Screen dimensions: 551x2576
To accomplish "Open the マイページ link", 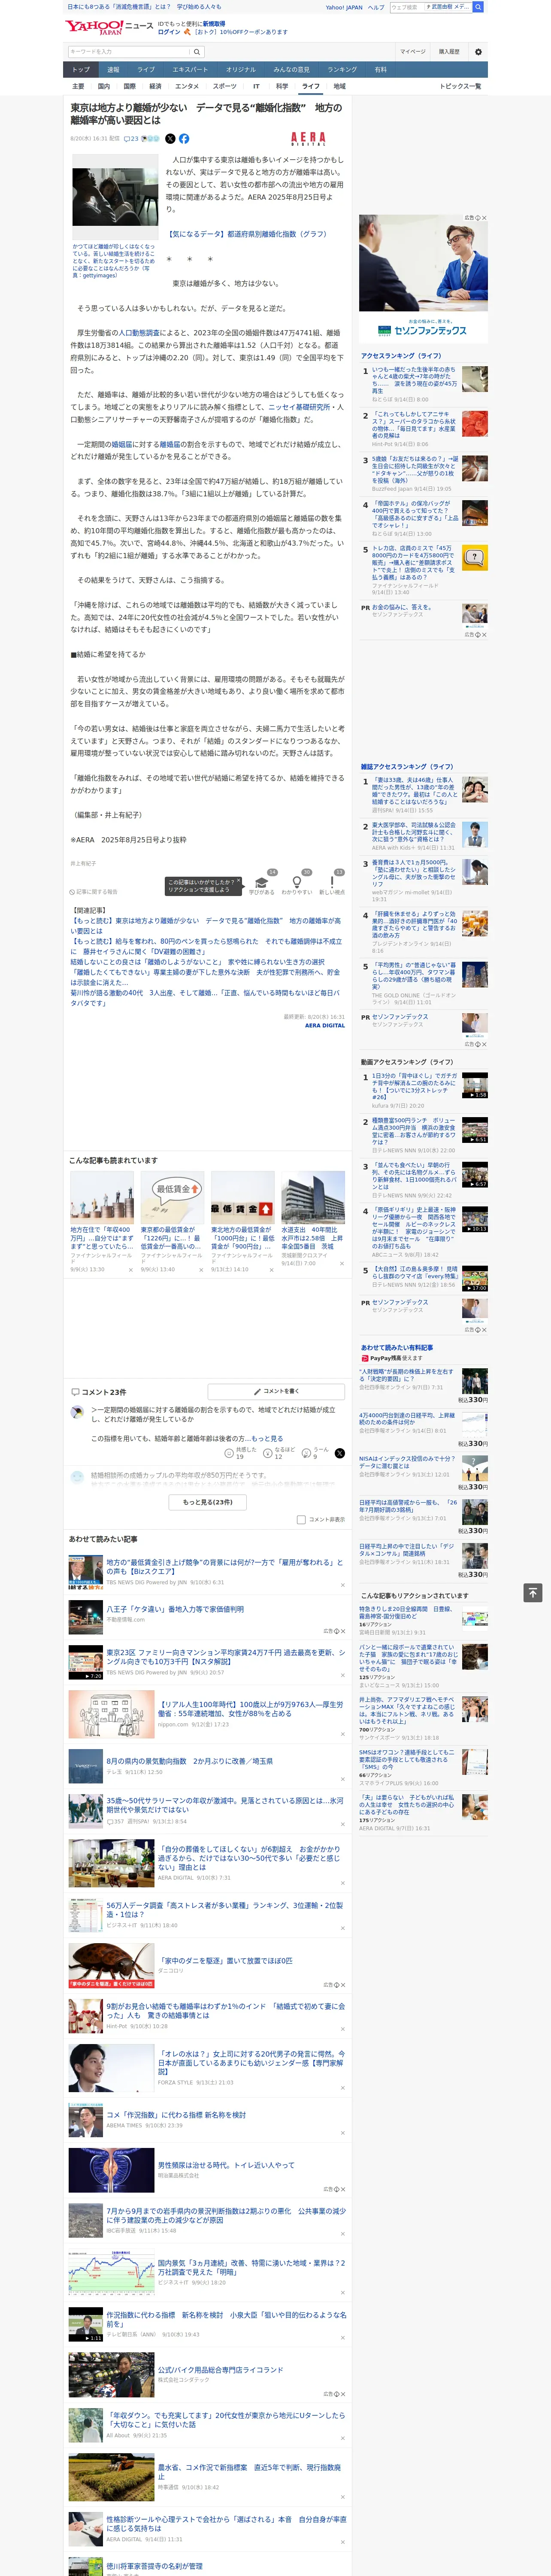I will point(413,51).
